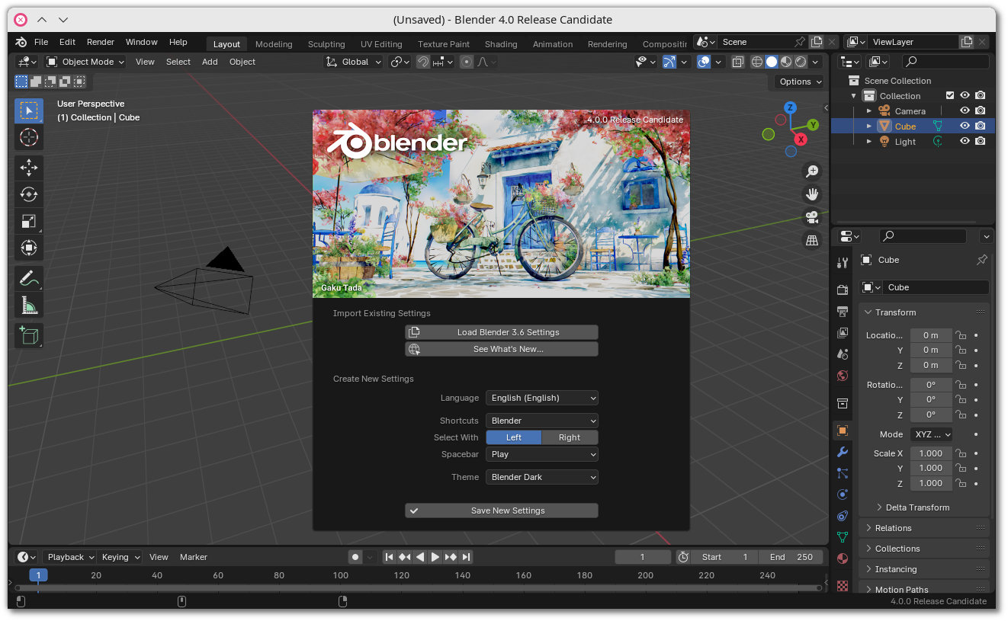Screen dimensions: 1008x621
Task: Disable the Cube in renders via its camera icon
Action: click(981, 126)
